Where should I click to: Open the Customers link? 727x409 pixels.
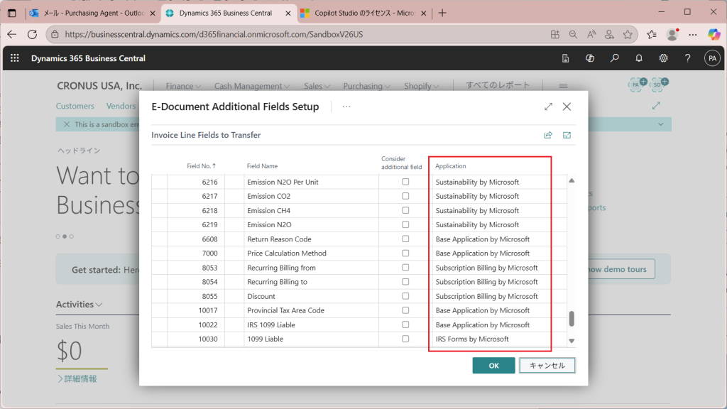(x=75, y=106)
